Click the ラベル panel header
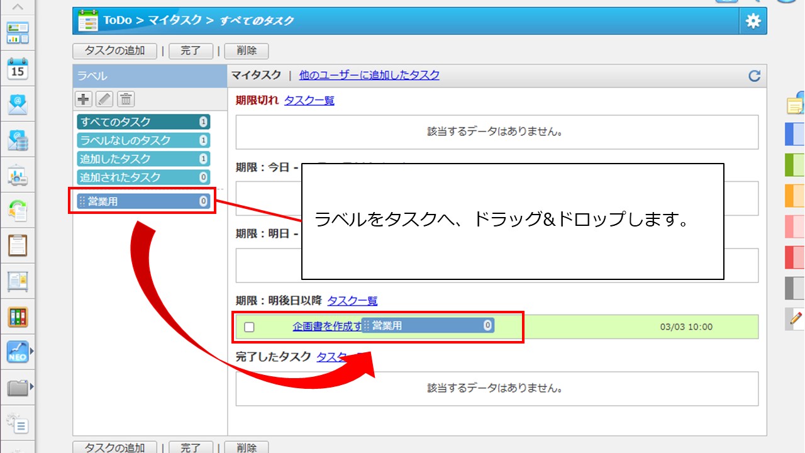 pyautogui.click(x=150, y=76)
